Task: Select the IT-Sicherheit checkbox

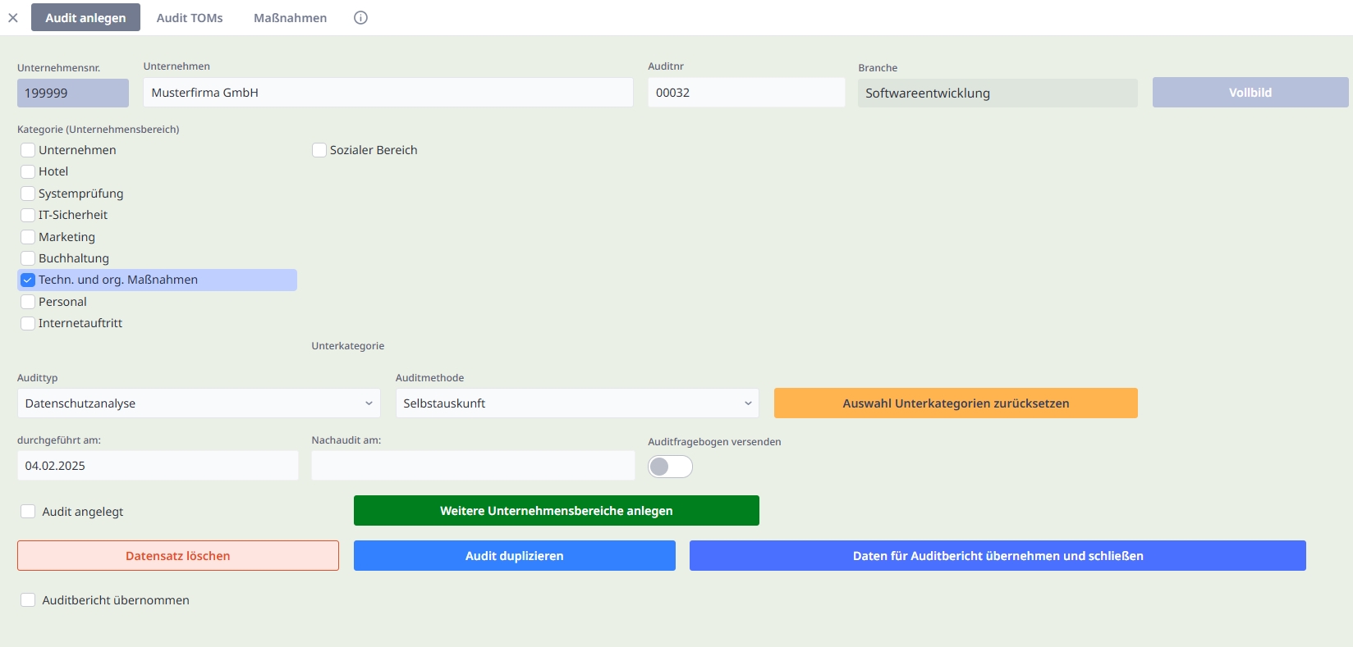Action: [x=28, y=215]
